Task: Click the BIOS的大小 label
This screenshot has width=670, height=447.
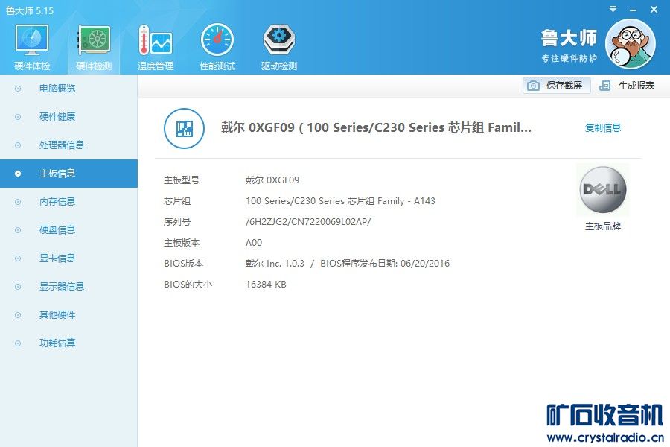Action: point(188,285)
